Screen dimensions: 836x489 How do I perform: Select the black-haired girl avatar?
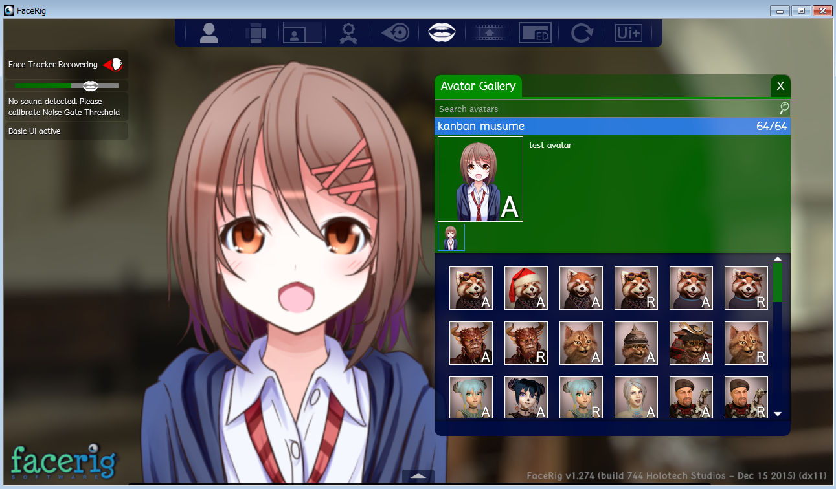click(526, 397)
